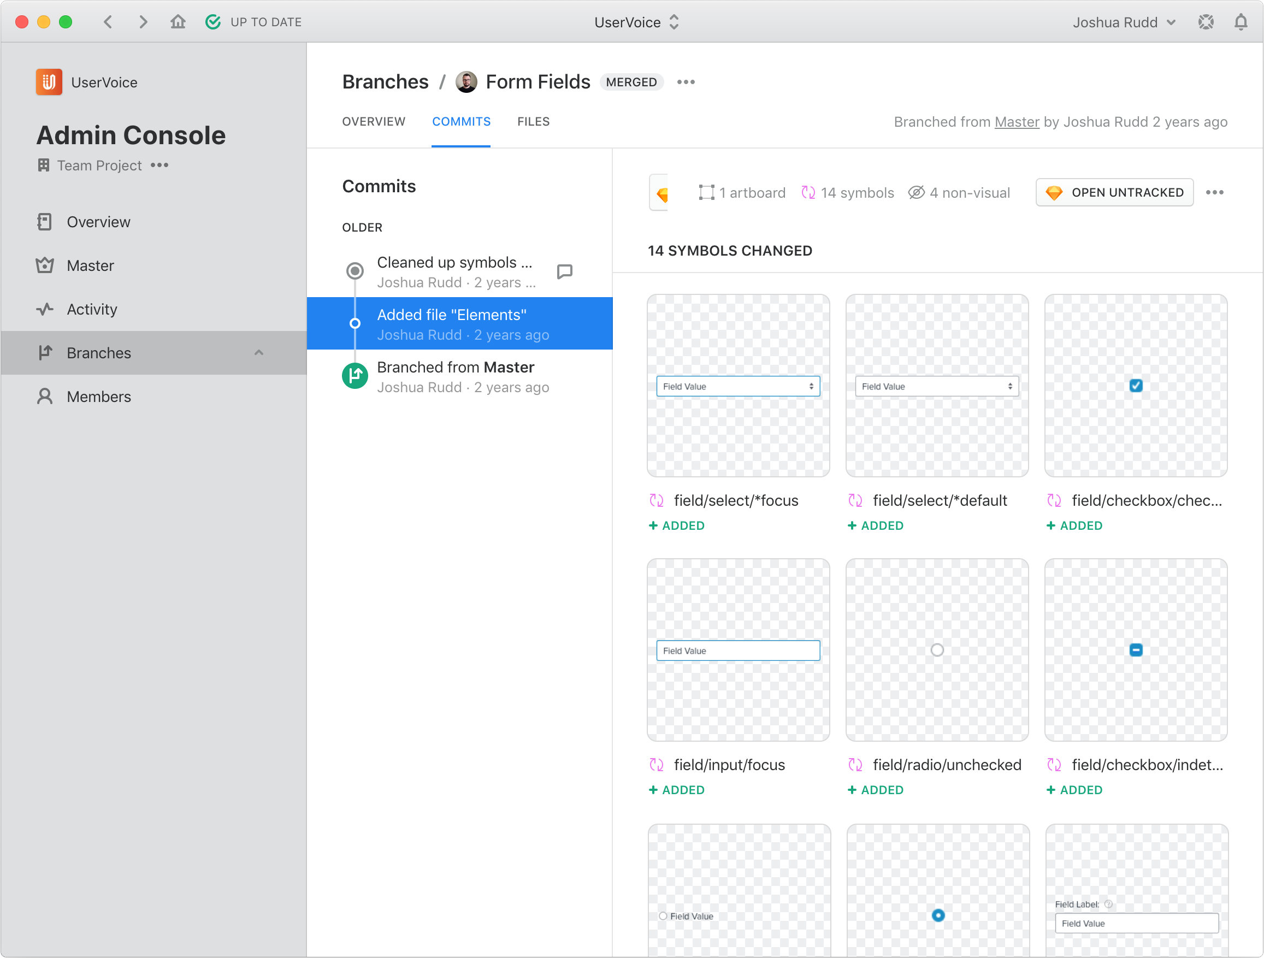
Task: Open the field/select/*default thumbnail
Action: [937, 386]
